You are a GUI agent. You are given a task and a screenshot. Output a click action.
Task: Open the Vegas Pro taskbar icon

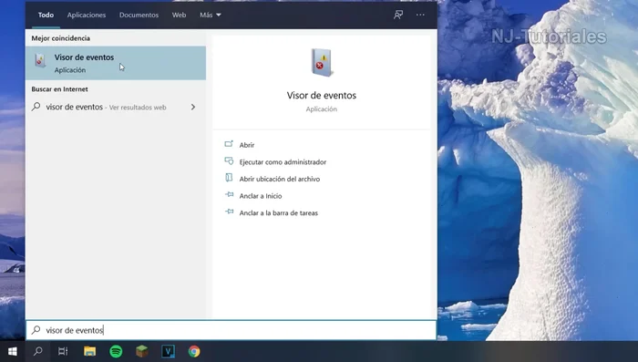point(168,351)
